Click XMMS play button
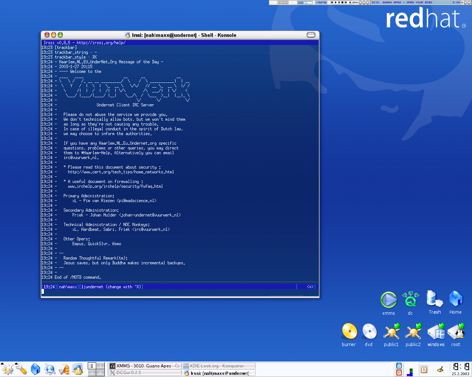The image size is (472, 377). 336,3
